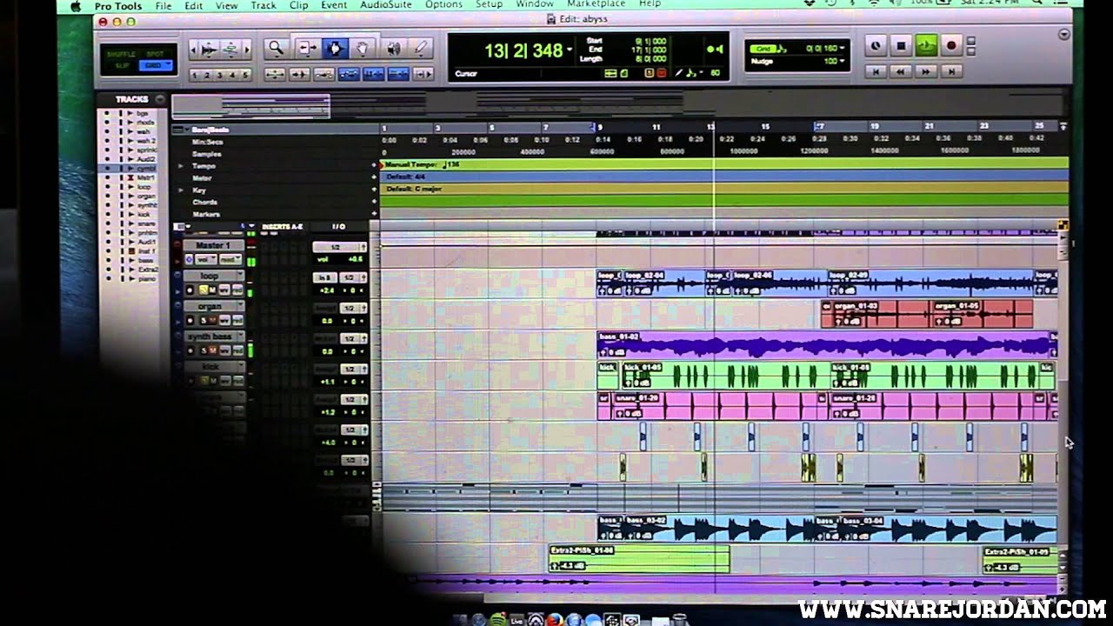This screenshot has height=626, width=1113.
Task: Expand the Tempo ruler
Action: point(181,165)
